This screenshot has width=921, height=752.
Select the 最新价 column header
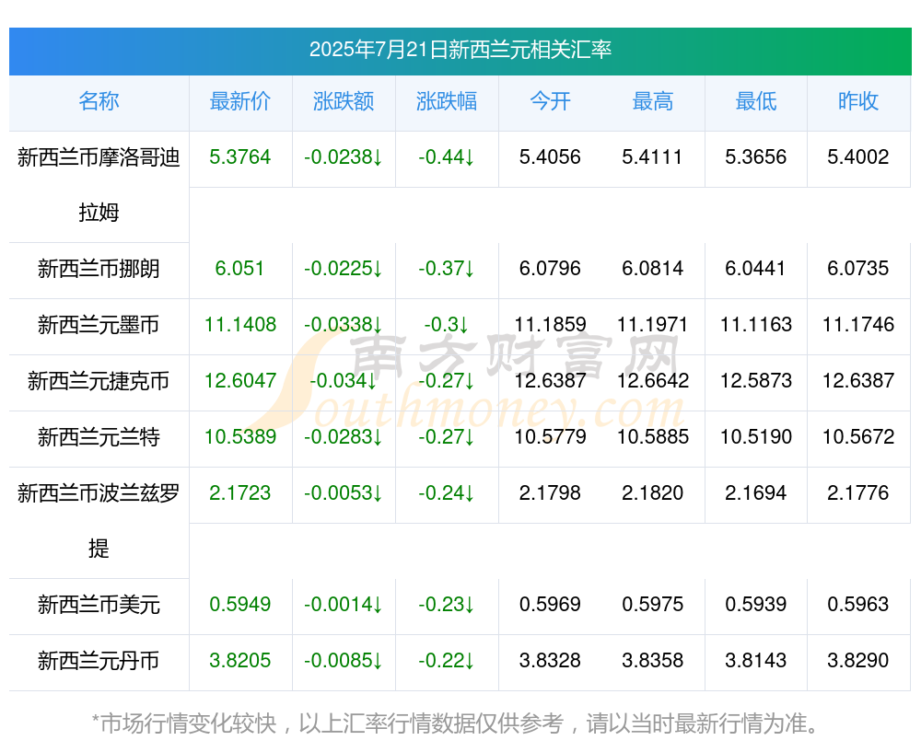click(240, 101)
